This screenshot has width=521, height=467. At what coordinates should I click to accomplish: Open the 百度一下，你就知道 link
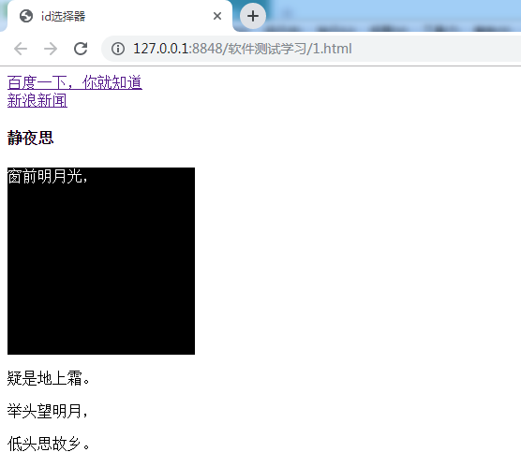[x=75, y=82]
